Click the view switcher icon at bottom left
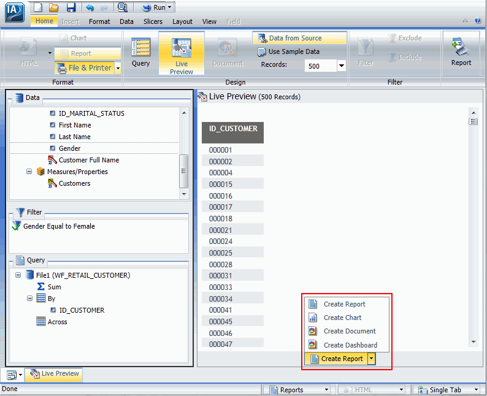The image size is (487, 396). (12, 375)
